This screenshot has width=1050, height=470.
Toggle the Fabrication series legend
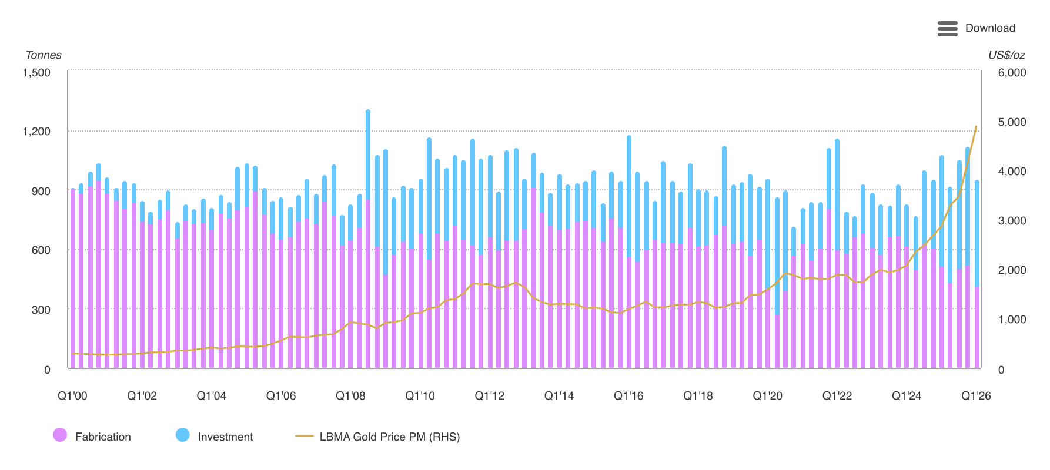[92, 436]
